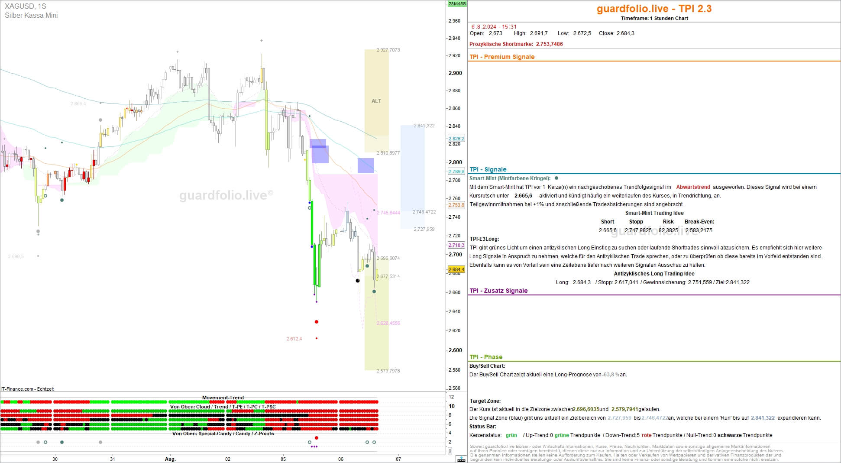Click the Risk value 82,3825

click(668, 230)
